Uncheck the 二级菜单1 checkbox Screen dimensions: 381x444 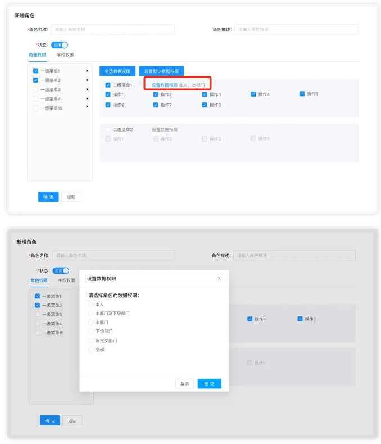click(108, 85)
